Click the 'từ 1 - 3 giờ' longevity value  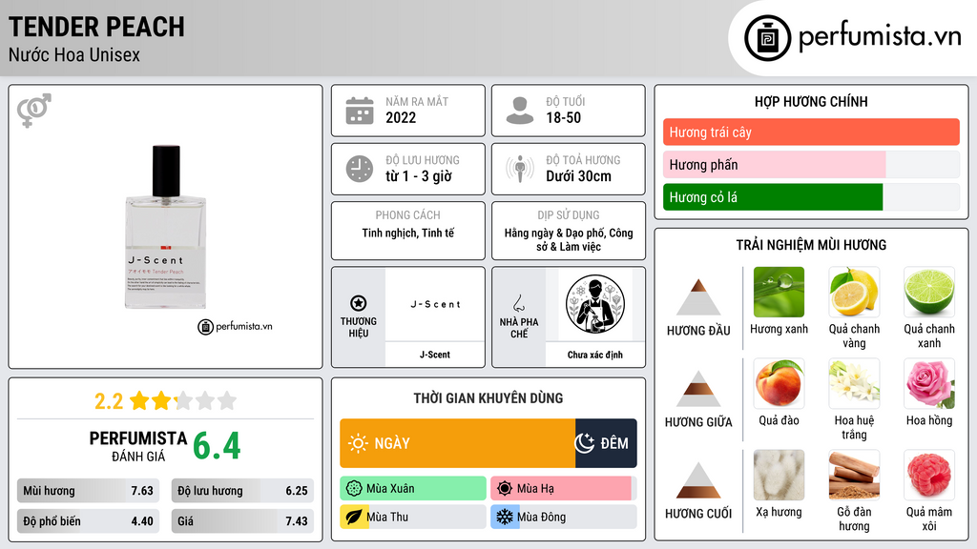point(419,176)
